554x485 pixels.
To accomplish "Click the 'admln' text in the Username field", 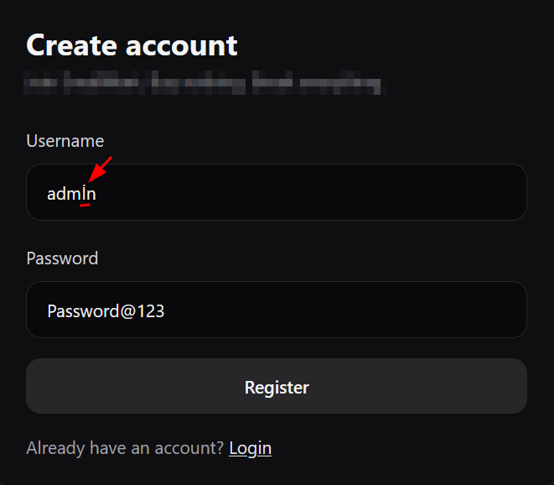I will point(71,194).
